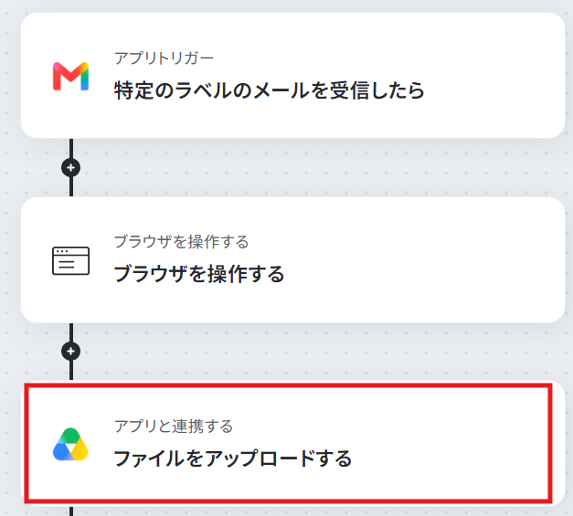Viewport: 573px width, 516px height.
Task: Click connector line just above first plus button
Action: coord(71,148)
